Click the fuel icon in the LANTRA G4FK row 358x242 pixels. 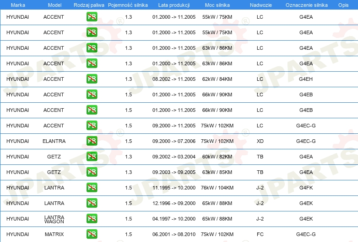[x=92, y=187]
